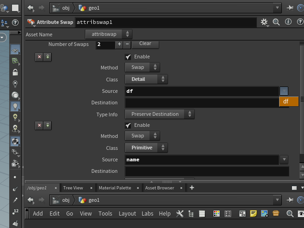This screenshot has height=228, width=304.
Task: Add a new pane tab
Action: tap(192, 188)
